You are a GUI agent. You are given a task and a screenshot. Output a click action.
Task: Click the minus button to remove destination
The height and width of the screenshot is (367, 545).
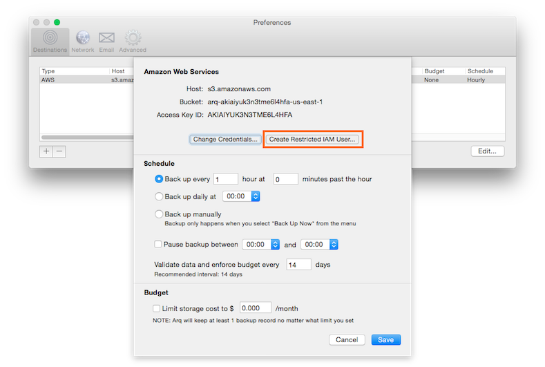tap(59, 151)
